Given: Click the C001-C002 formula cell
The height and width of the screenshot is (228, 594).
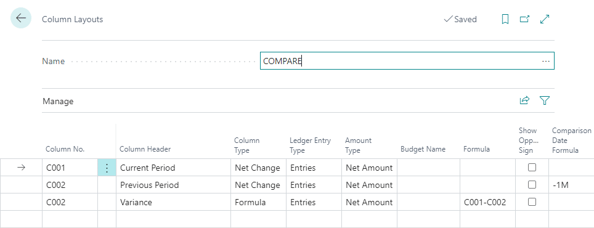Looking at the screenshot, I should click(487, 202).
